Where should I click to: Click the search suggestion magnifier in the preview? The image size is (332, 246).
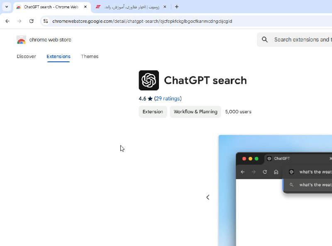292,185
